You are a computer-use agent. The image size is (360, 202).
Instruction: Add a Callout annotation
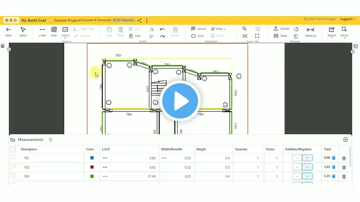[x=199, y=29]
